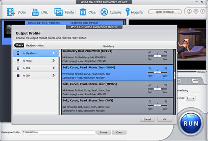
Task: Click the ZEN player icon
Action: pos(18,76)
